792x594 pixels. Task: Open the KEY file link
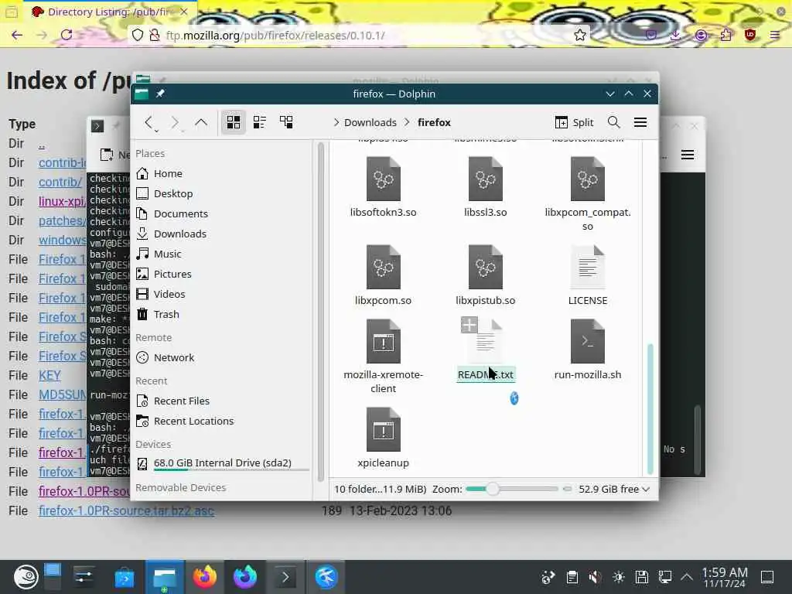[49, 375]
